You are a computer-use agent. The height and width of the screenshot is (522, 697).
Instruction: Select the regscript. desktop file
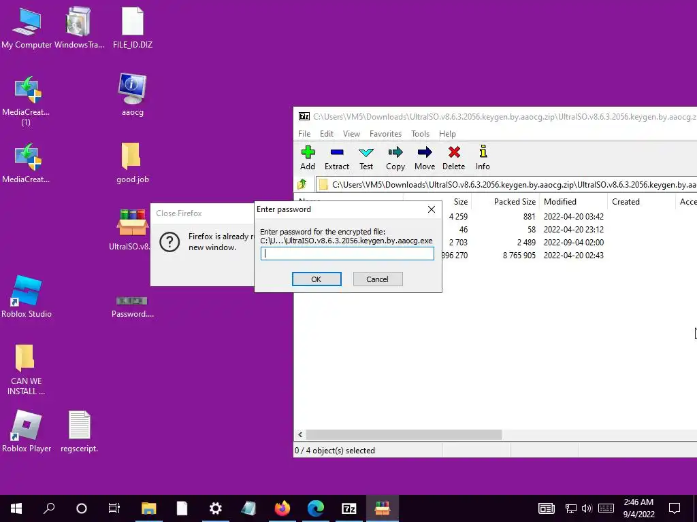pyautogui.click(x=79, y=432)
